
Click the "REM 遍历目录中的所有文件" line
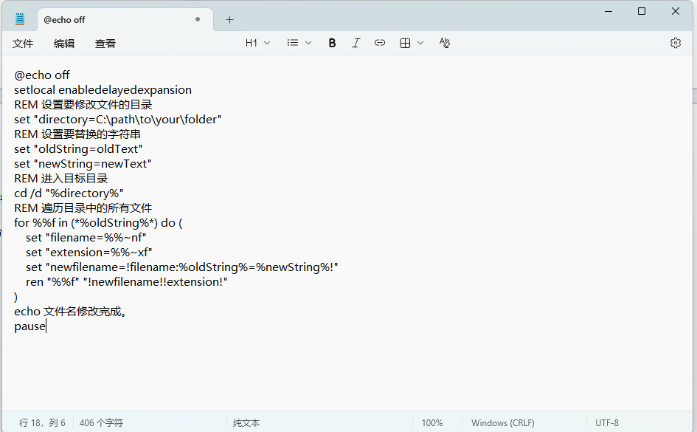click(83, 208)
